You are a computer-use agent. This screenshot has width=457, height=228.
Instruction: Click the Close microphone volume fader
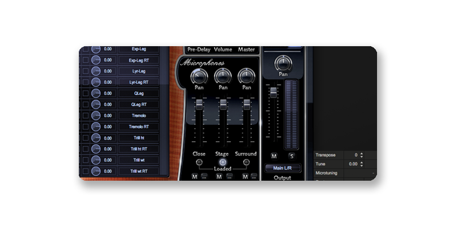[199, 105]
